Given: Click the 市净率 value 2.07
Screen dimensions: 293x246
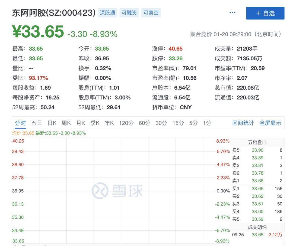Looking at the screenshot, I should pos(242,78).
